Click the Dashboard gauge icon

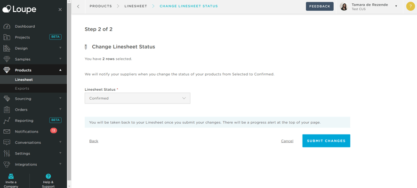point(7,26)
